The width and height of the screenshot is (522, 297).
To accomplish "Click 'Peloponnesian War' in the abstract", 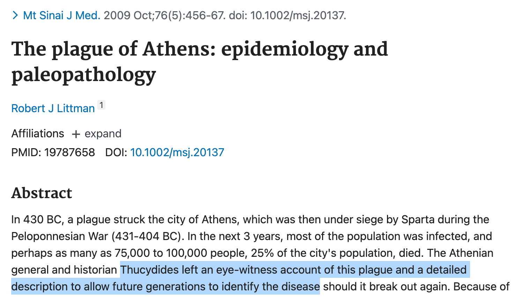I will 59,236.
